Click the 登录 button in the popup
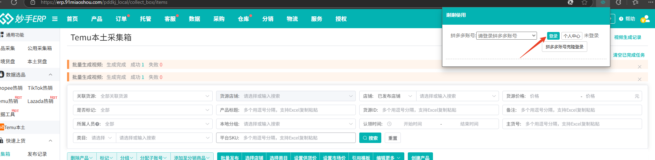The width and height of the screenshot is (655, 160). pos(553,36)
